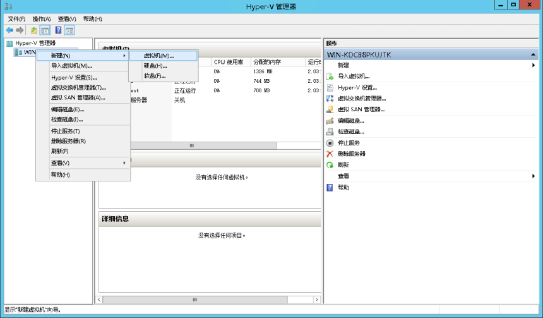The image size is (543, 318).
Task: Click the Forward arrow toolbar icon
Action: 20,30
